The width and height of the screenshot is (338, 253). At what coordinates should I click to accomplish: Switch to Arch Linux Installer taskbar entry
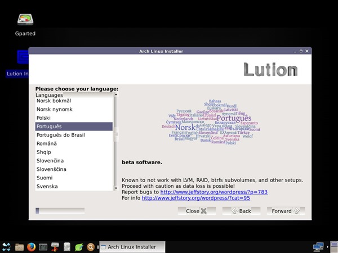132,247
